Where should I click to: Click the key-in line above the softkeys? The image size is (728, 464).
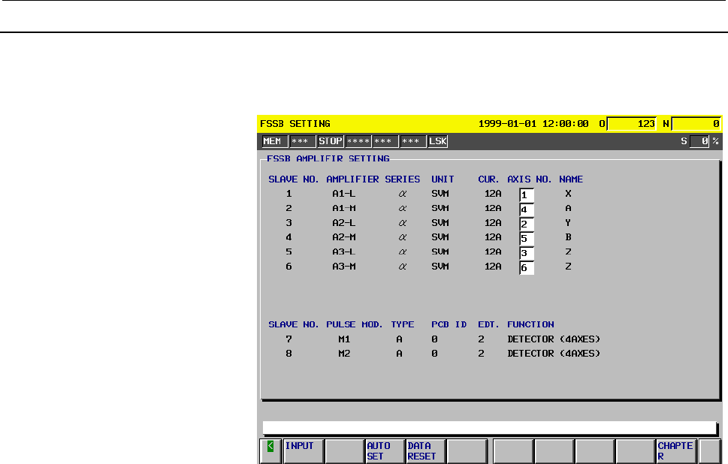[490, 428]
